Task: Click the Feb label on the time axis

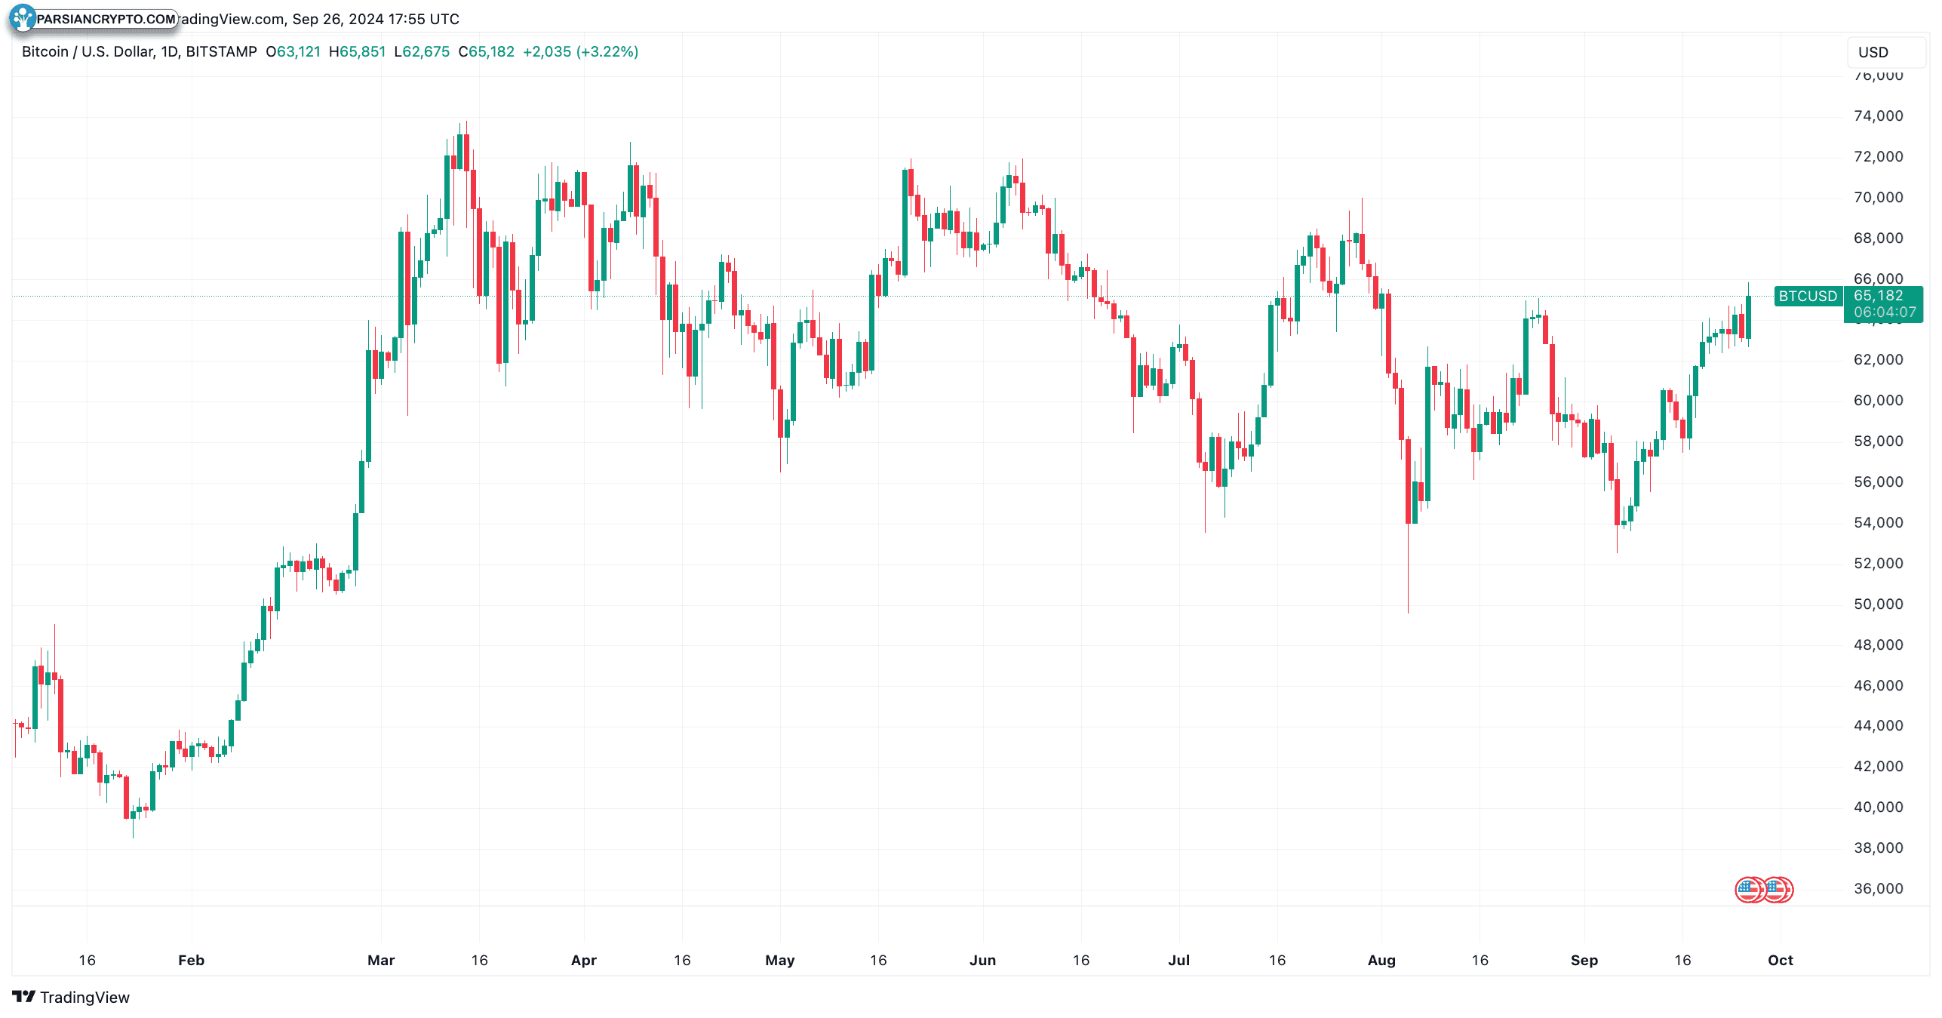Action: point(192,961)
